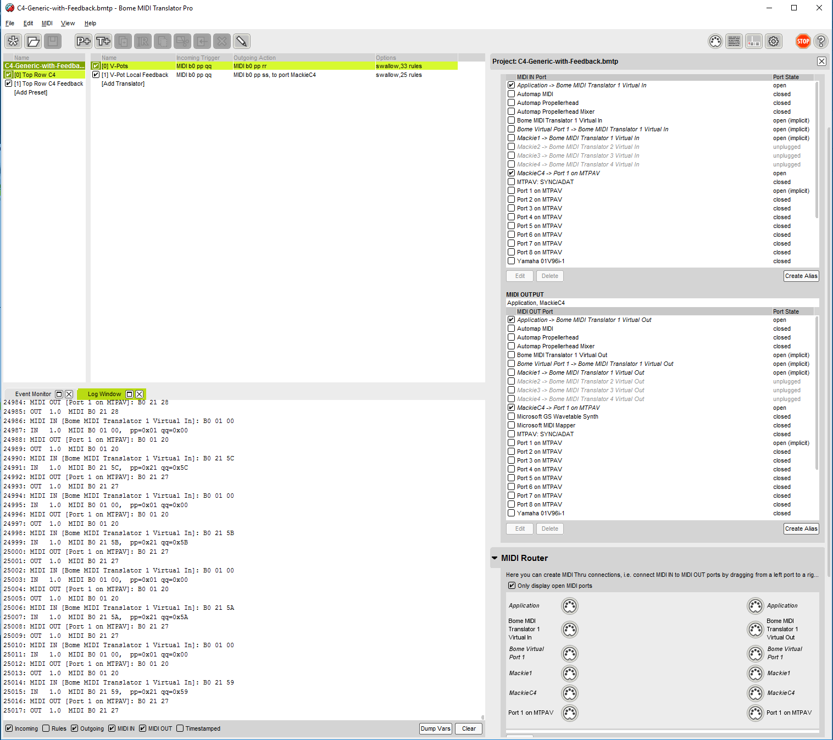Click the Paste toolbar icon
Image resolution: width=833 pixels, height=740 pixels.
click(202, 41)
